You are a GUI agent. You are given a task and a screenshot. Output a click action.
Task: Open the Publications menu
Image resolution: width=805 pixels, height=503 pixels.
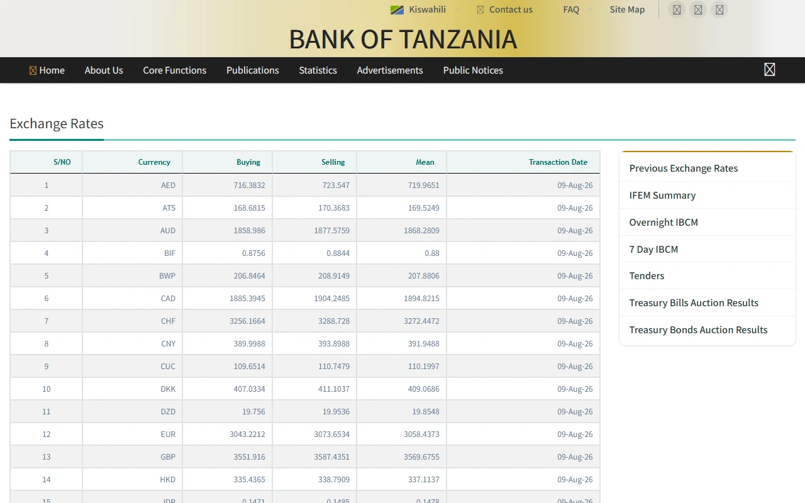tap(252, 70)
